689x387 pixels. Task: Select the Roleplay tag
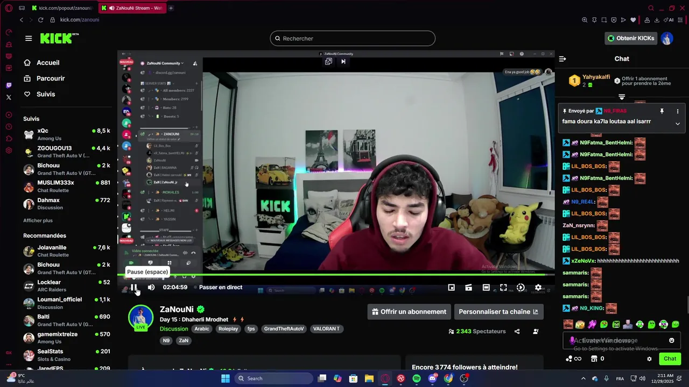pos(228,329)
